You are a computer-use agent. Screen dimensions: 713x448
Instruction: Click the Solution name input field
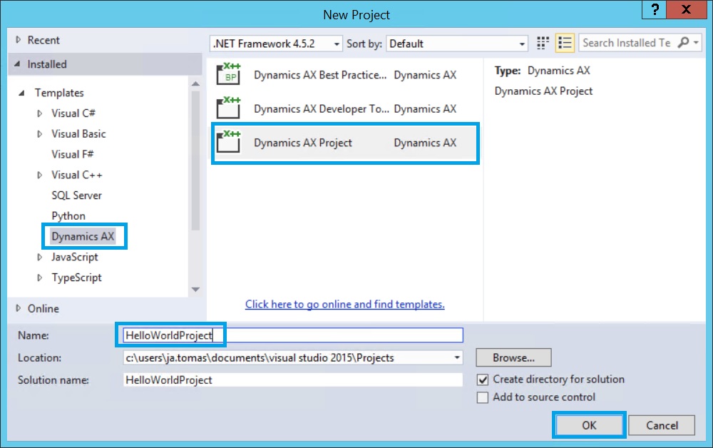tap(293, 380)
